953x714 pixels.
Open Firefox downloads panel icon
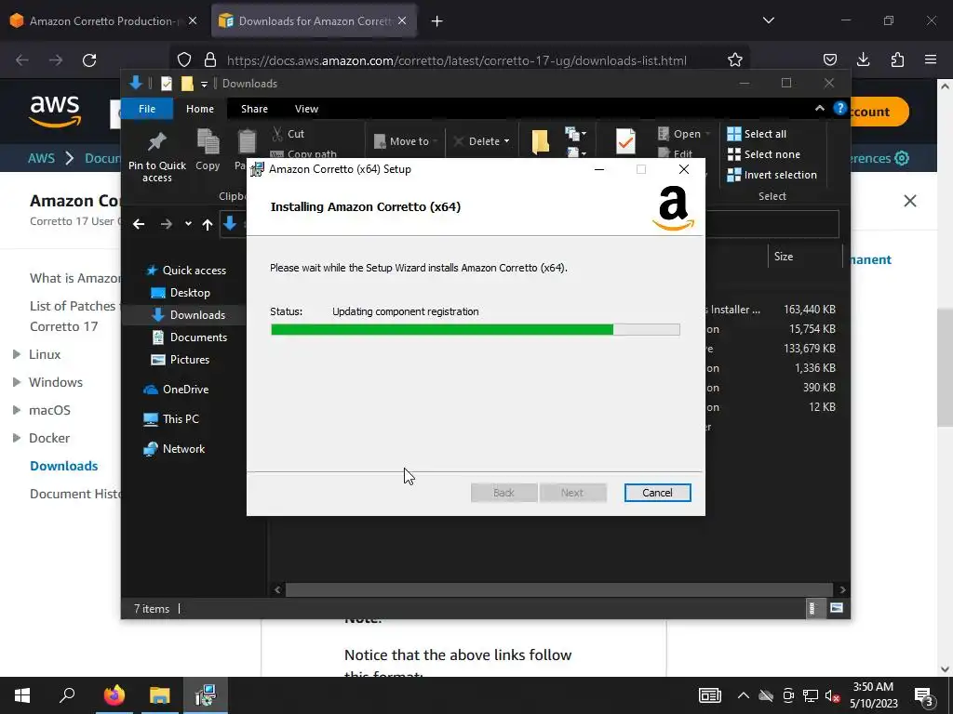[x=863, y=59]
